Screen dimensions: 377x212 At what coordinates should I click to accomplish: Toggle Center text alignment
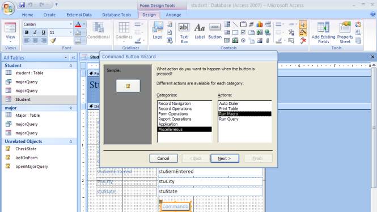pyautogui.click(x=35, y=40)
